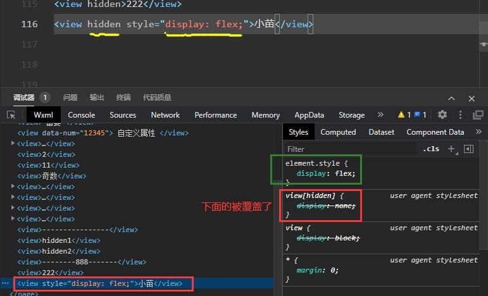Open the AppData tab

tap(309, 114)
